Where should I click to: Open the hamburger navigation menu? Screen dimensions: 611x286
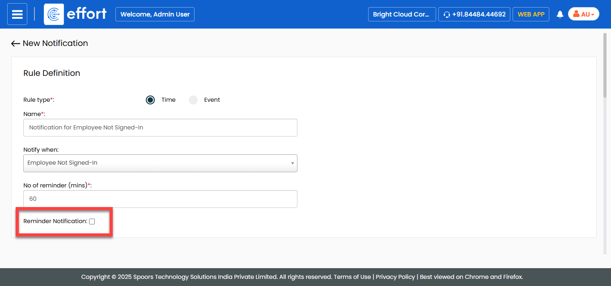(x=17, y=14)
